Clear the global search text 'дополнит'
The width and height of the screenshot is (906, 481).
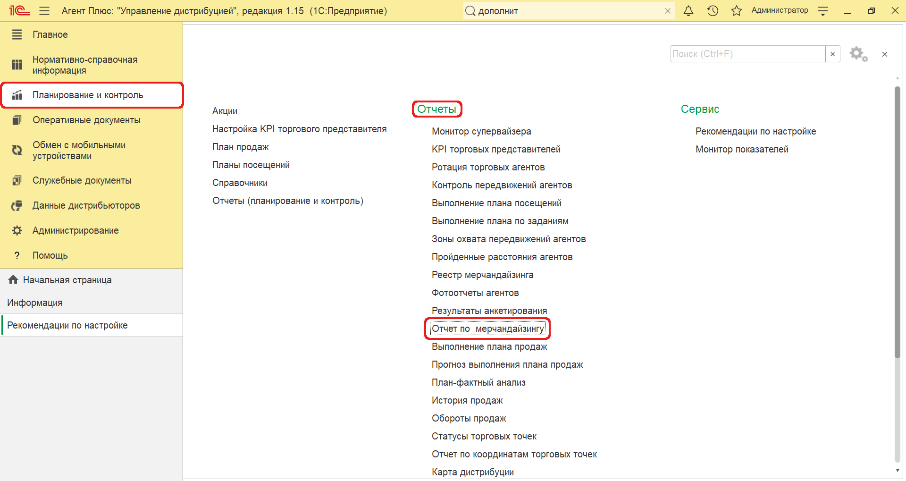668,11
